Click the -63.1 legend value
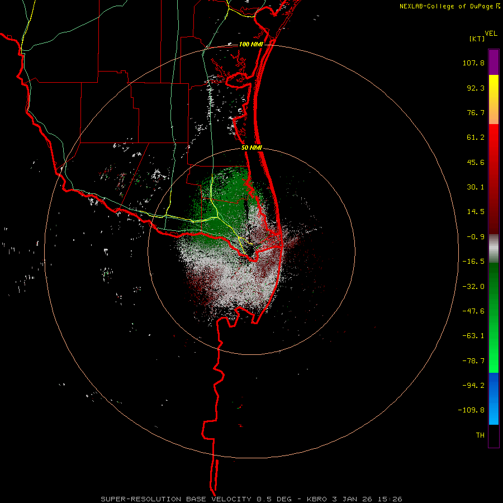 click(473, 336)
